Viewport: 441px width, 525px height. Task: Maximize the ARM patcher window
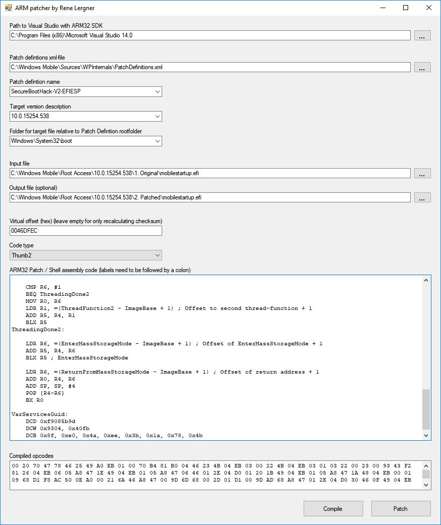tap(406, 8)
